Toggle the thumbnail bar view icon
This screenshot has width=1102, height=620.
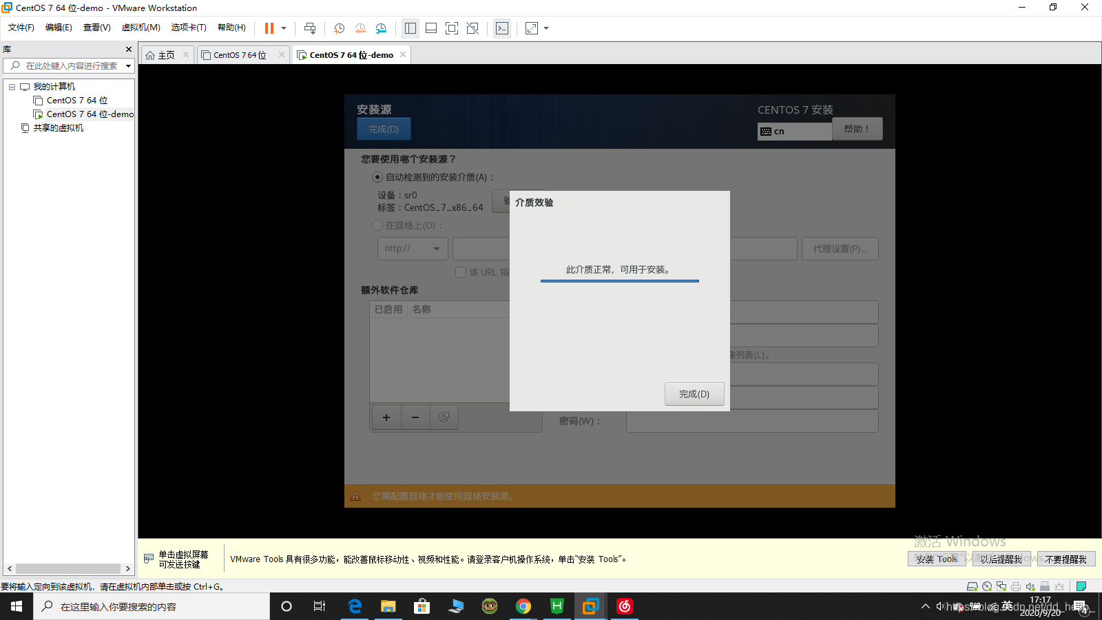click(x=431, y=28)
